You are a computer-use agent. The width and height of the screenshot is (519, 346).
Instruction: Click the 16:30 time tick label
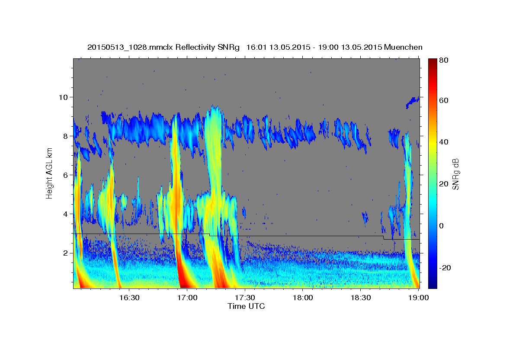(129, 298)
